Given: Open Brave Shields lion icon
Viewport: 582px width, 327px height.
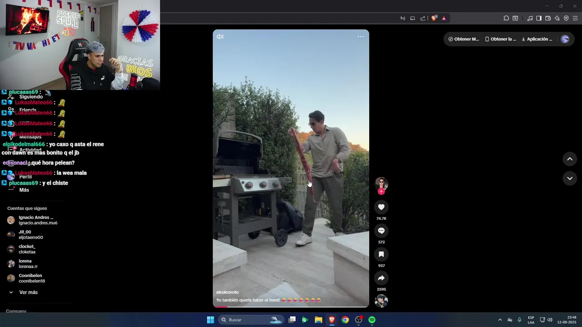Looking at the screenshot, I should (434, 18).
